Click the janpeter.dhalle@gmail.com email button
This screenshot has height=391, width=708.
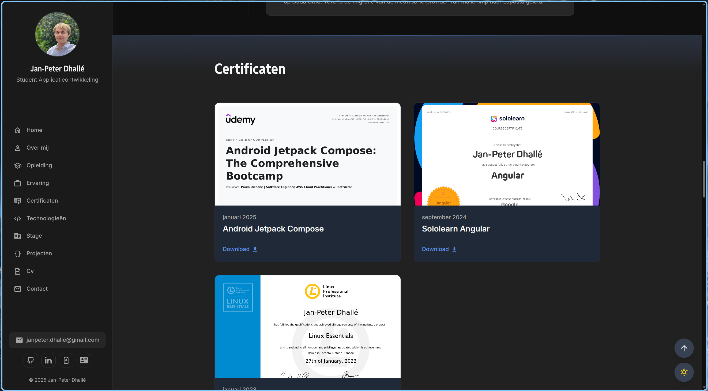57,340
